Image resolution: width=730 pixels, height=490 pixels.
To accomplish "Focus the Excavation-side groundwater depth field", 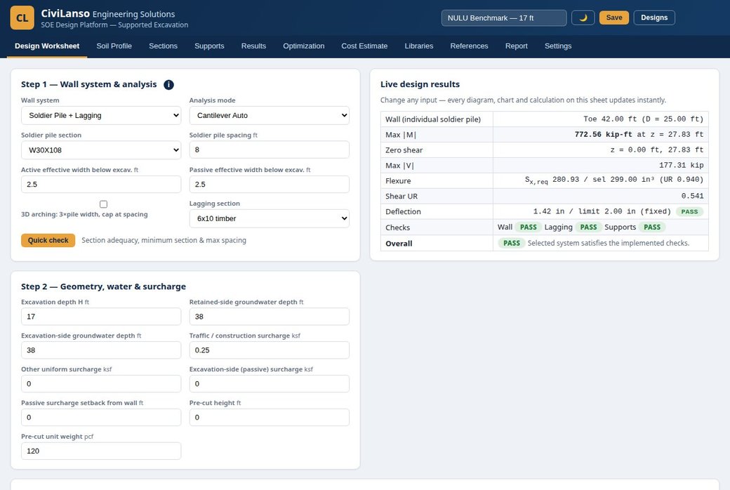I will [101, 350].
